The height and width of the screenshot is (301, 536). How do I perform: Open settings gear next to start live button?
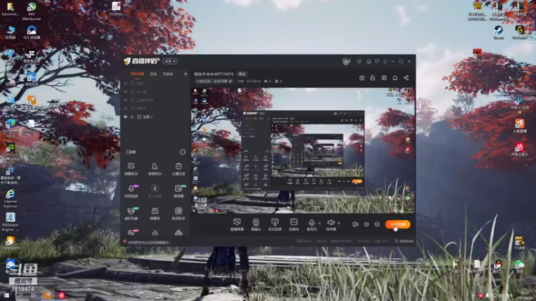click(x=377, y=224)
